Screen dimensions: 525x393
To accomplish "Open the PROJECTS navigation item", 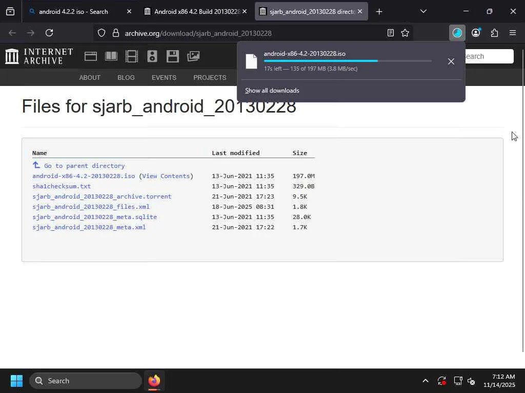I will pyautogui.click(x=210, y=78).
